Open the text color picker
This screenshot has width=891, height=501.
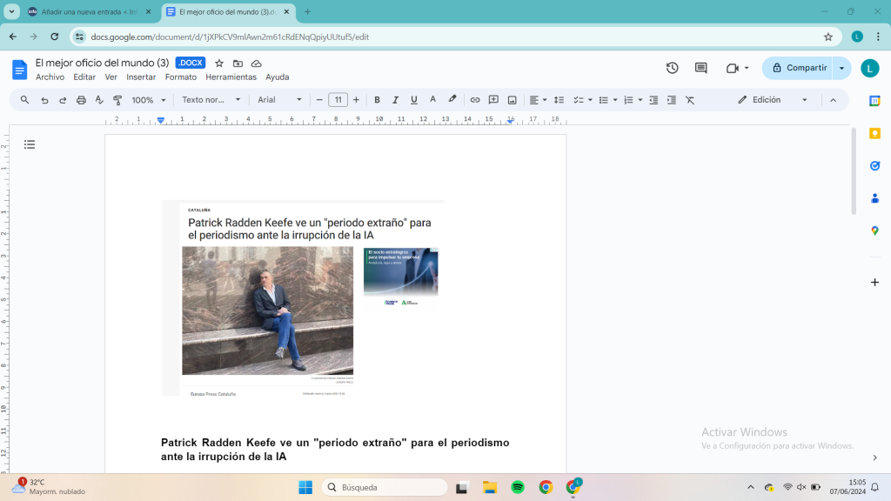[x=432, y=100]
